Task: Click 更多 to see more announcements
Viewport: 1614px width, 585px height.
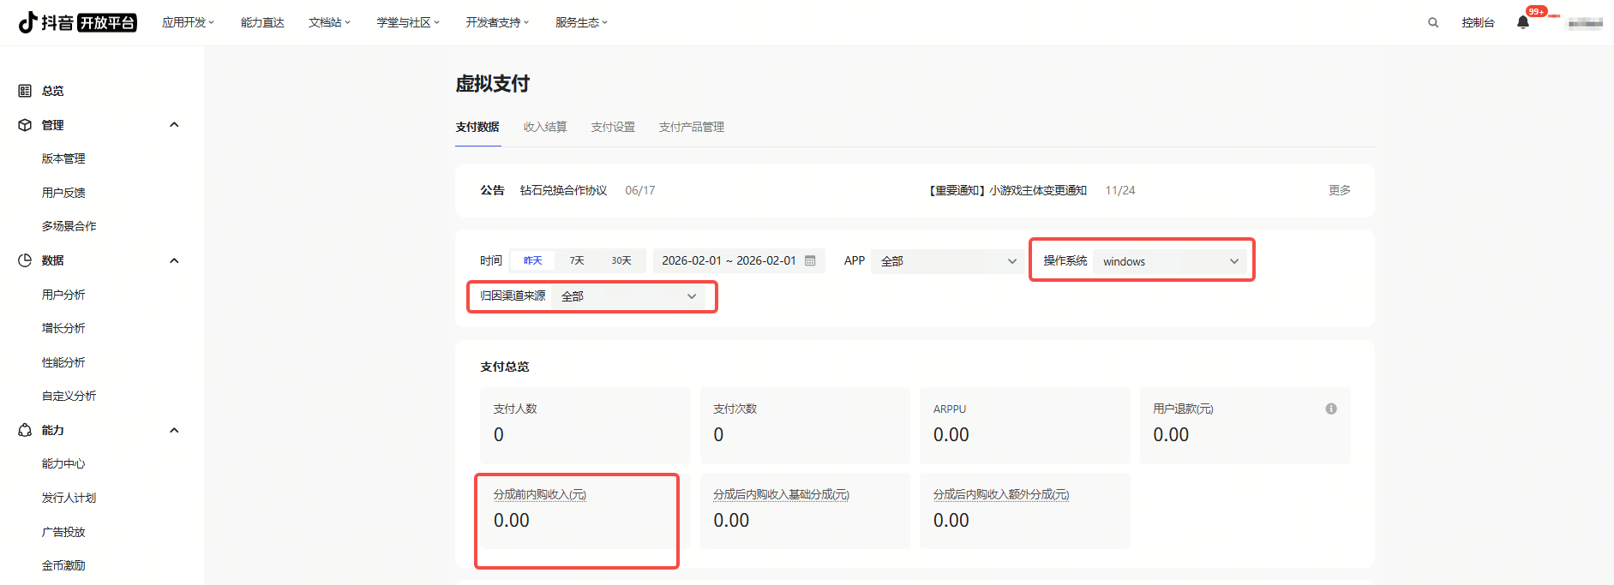Action: [1339, 190]
